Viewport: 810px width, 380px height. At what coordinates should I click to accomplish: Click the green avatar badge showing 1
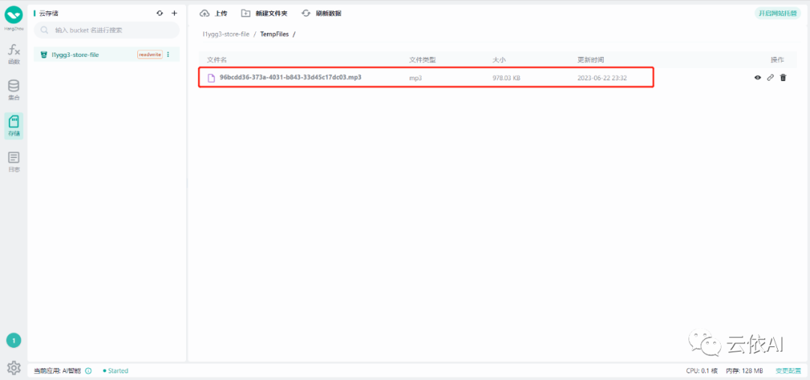(x=13, y=340)
